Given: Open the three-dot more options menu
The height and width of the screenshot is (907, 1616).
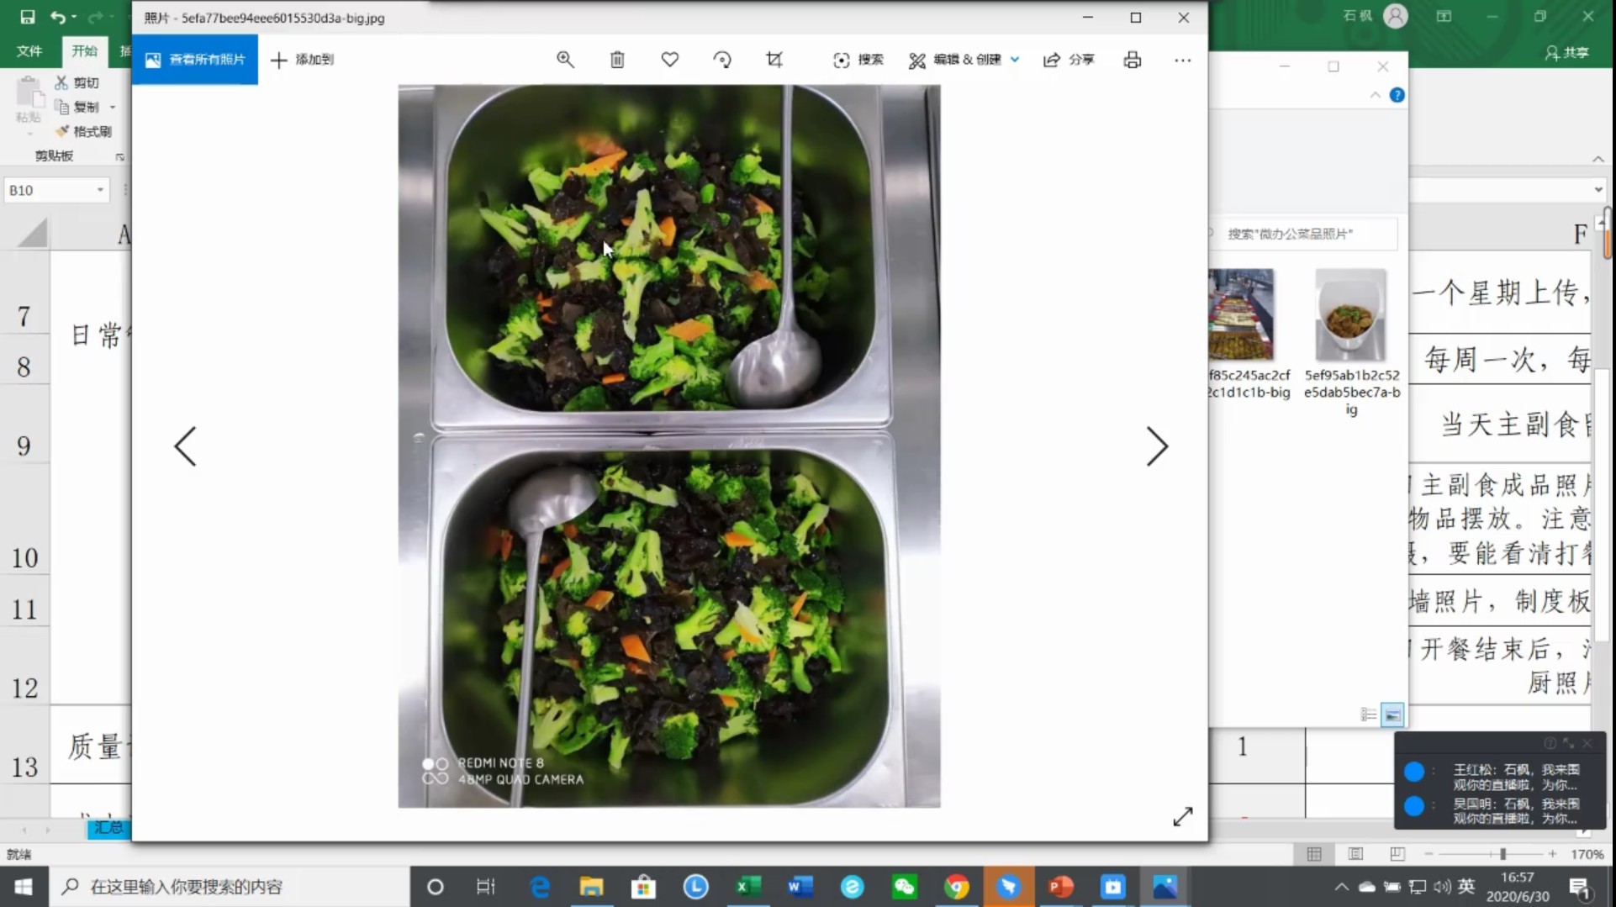Looking at the screenshot, I should pyautogui.click(x=1182, y=60).
